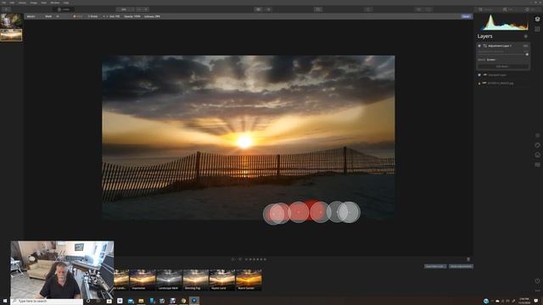Toggle base image layer visibility

click(479, 83)
